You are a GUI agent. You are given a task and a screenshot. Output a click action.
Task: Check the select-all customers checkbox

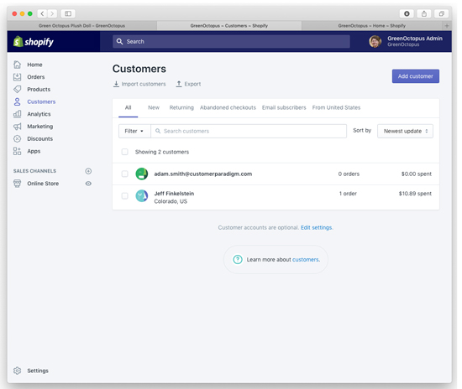(125, 152)
